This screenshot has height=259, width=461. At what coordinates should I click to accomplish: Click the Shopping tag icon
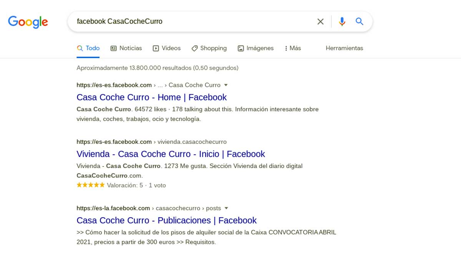(x=194, y=48)
